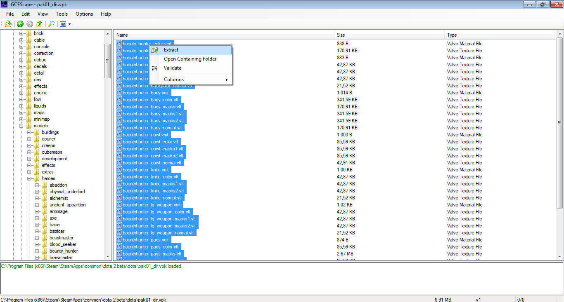Screen dimensions: 564x302
Task: Click the View mode grid icon
Action: click(63, 24)
